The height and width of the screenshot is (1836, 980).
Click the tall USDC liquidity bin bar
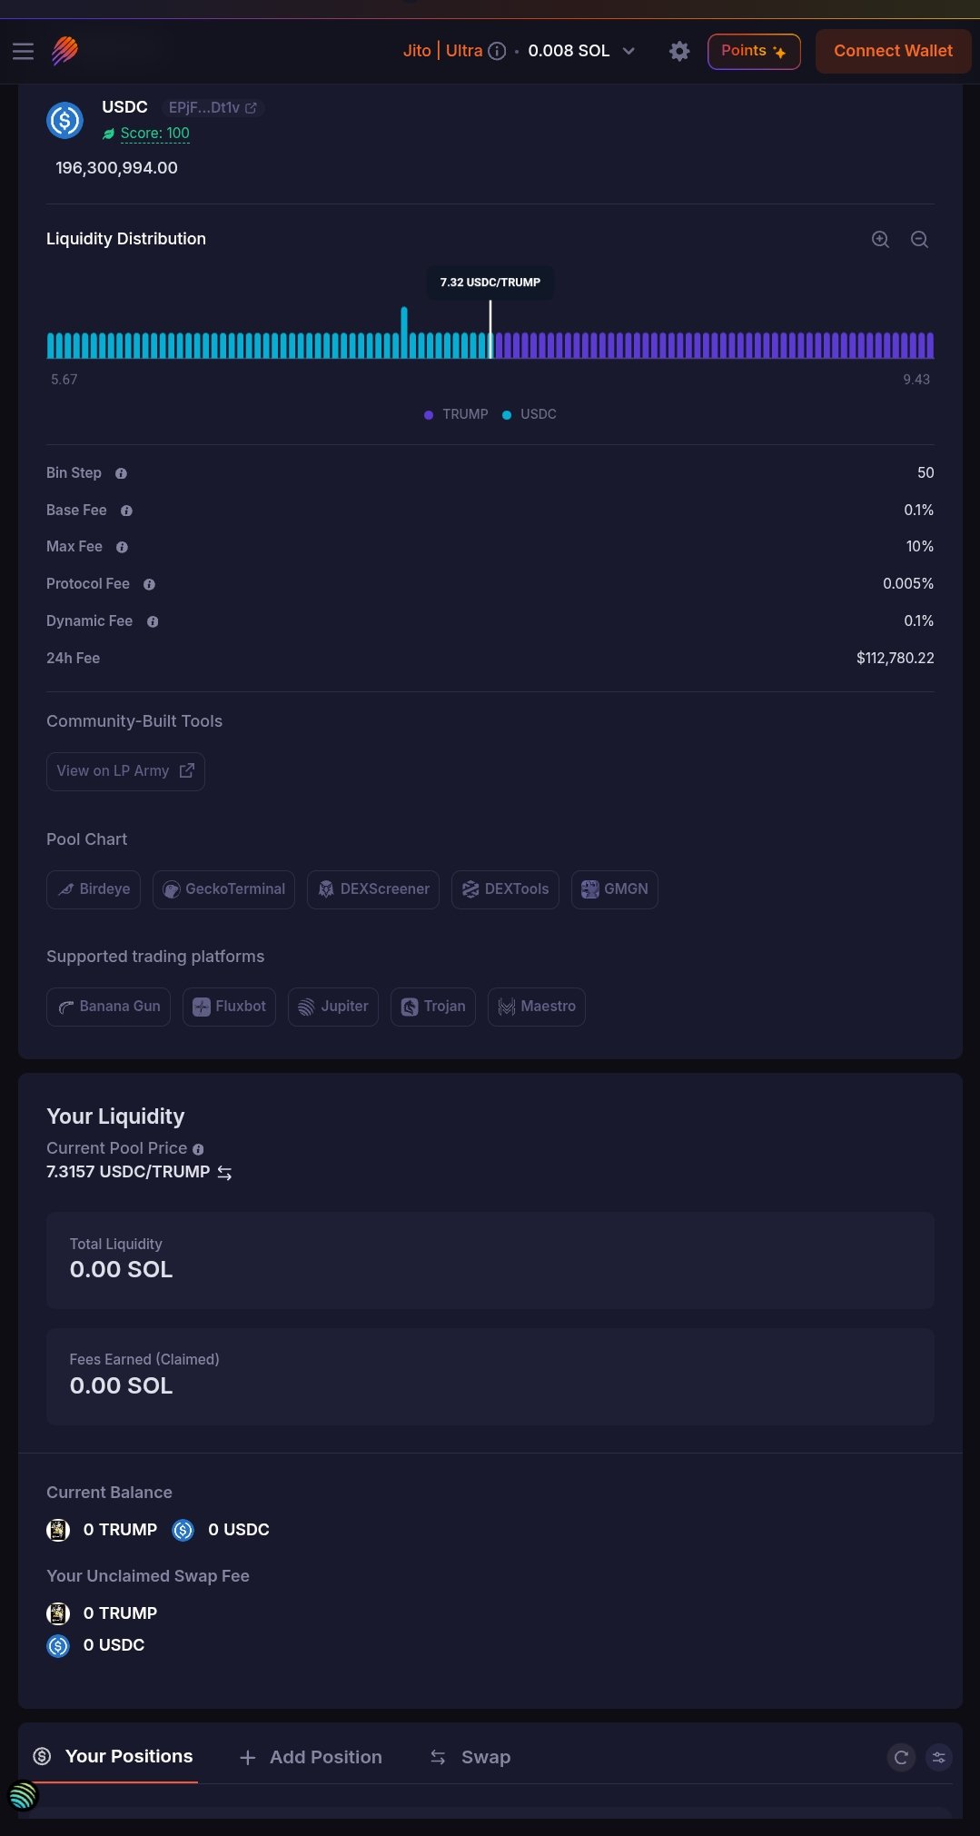(x=404, y=332)
